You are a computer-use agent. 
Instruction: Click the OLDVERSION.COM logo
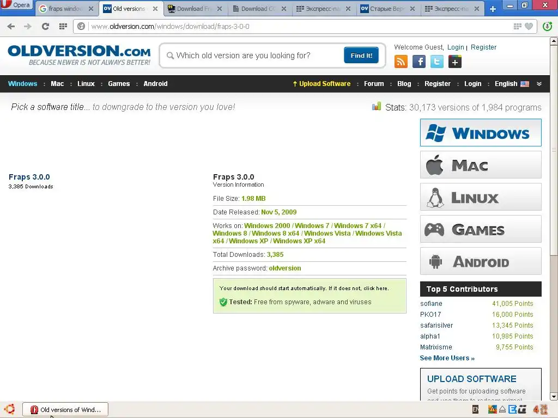(x=79, y=55)
